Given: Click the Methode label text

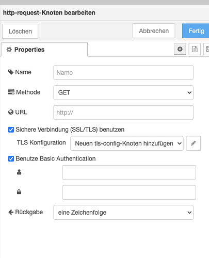Looking at the screenshot, I should [x=28, y=92].
